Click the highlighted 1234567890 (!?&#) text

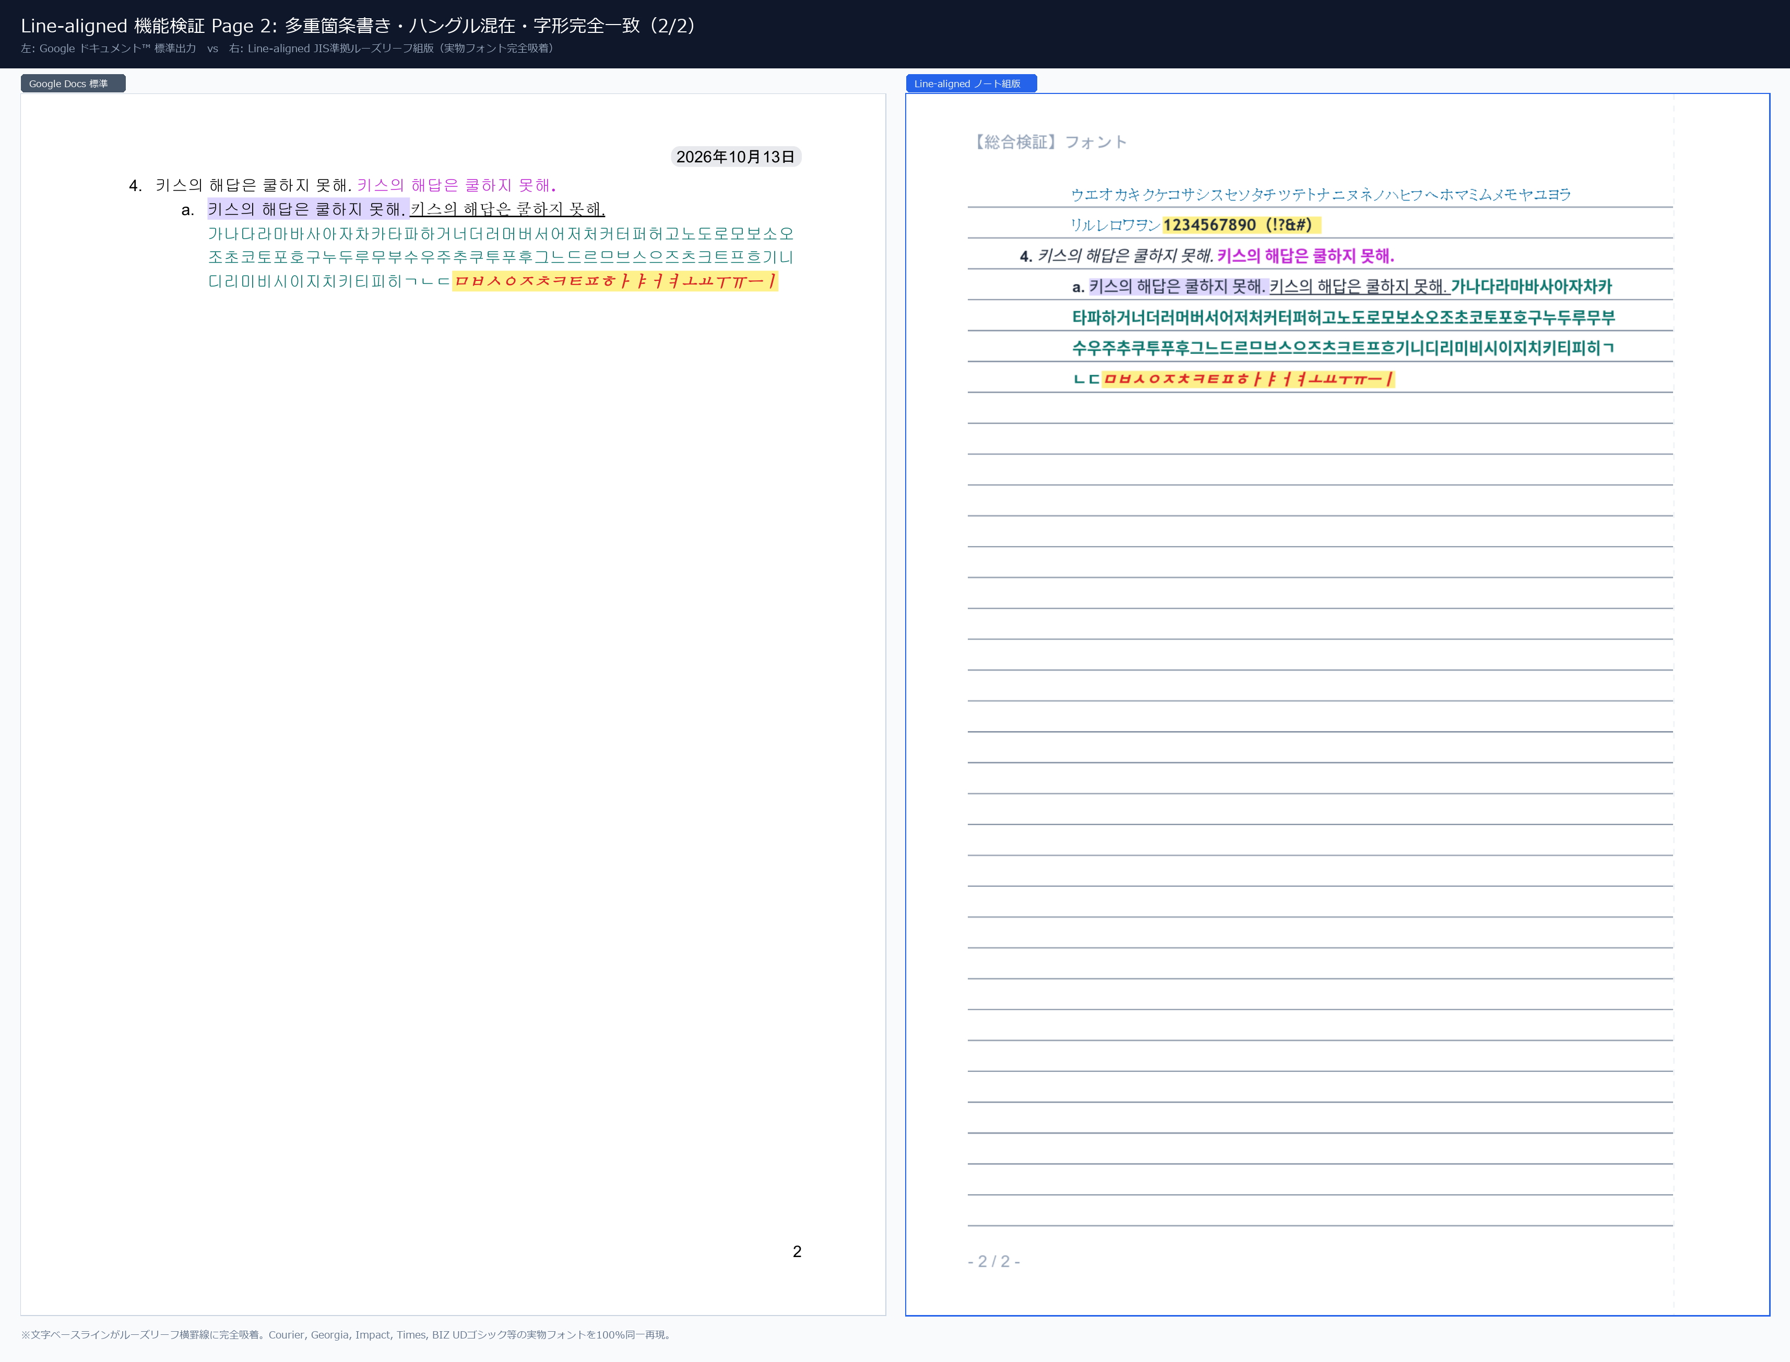[x=1241, y=226]
